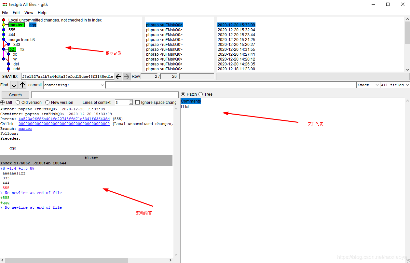
Task: Click the lines of context value field
Action: coord(122,102)
